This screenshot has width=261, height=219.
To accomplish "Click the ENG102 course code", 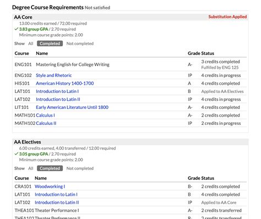I will click(23, 75).
